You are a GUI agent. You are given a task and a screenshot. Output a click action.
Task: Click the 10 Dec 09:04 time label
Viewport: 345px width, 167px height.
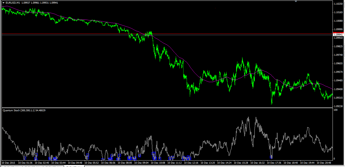(x=142, y=163)
